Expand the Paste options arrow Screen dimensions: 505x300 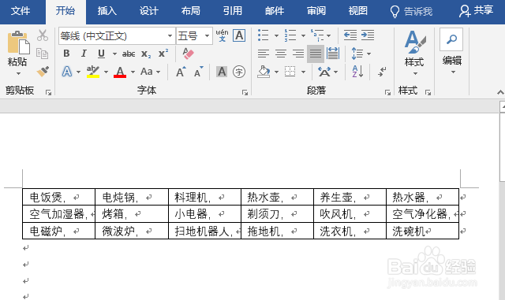click(18, 74)
